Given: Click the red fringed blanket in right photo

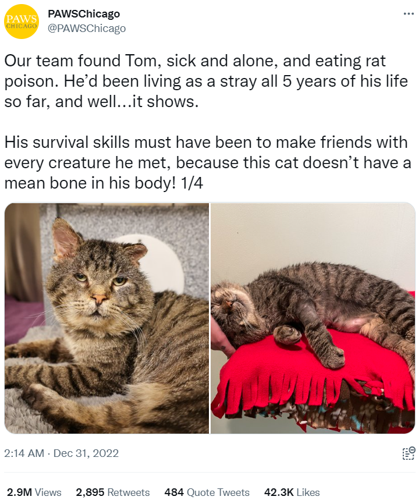Looking at the screenshot, I should 314,375.
